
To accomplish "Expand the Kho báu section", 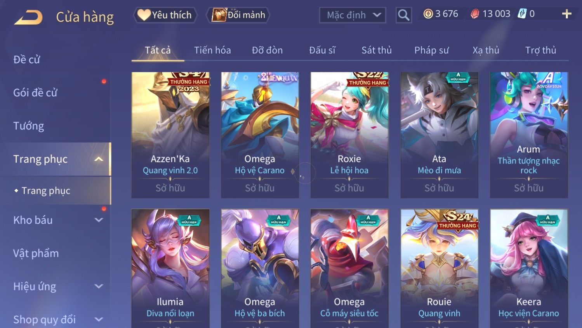I will (x=99, y=220).
